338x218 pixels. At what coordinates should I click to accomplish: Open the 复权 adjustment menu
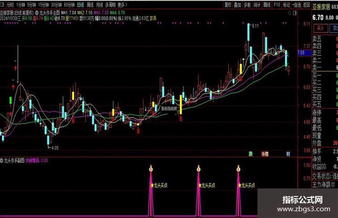[x=228, y=5]
